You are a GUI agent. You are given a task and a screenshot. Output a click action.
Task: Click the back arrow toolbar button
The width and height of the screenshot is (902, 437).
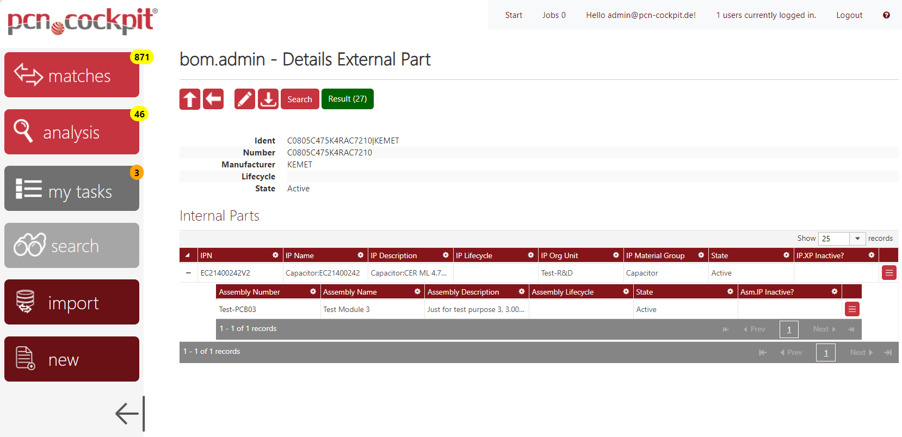pos(213,99)
